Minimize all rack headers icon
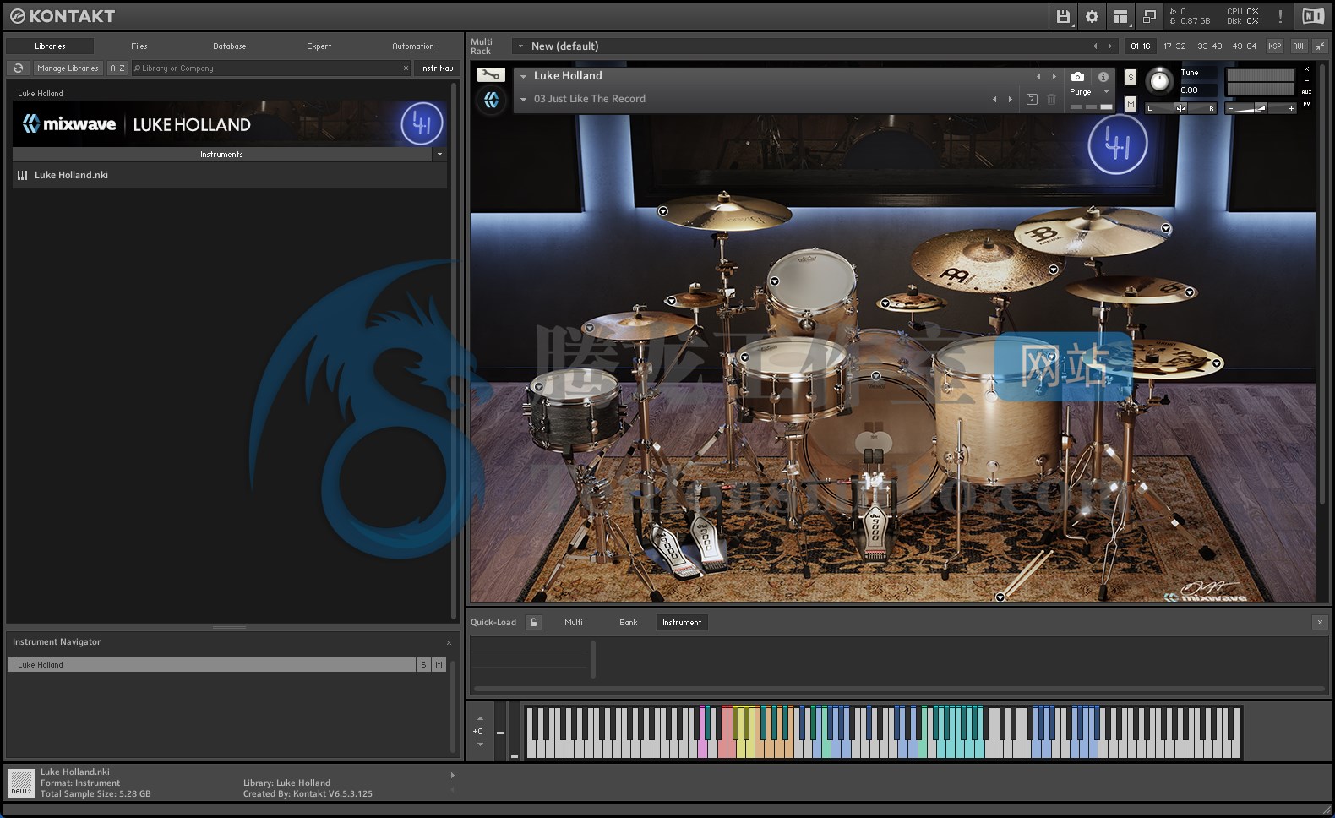The image size is (1335, 818). [x=1320, y=46]
